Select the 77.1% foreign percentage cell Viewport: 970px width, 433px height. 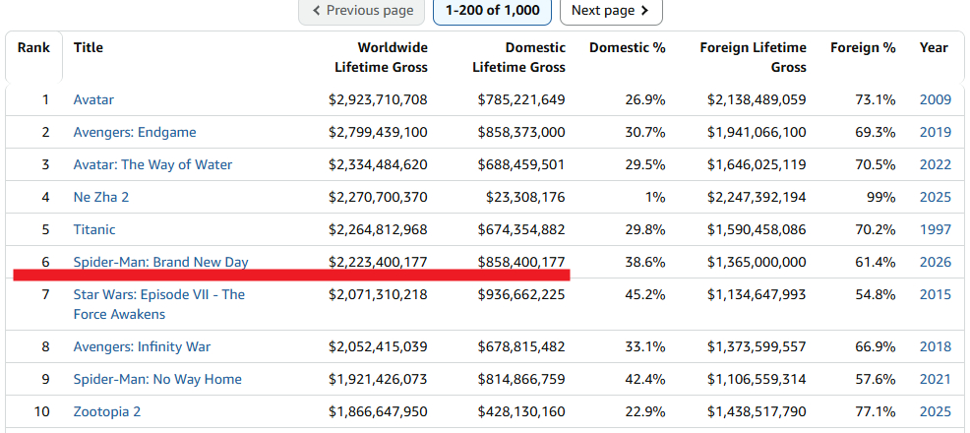click(876, 411)
